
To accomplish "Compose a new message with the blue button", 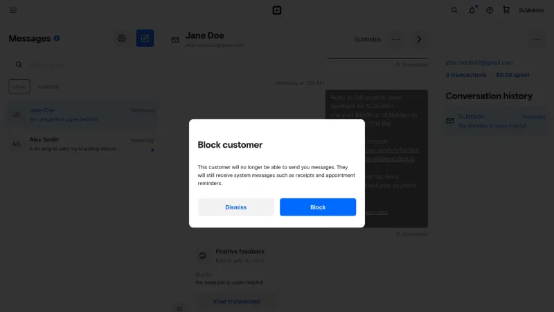I will tap(145, 38).
